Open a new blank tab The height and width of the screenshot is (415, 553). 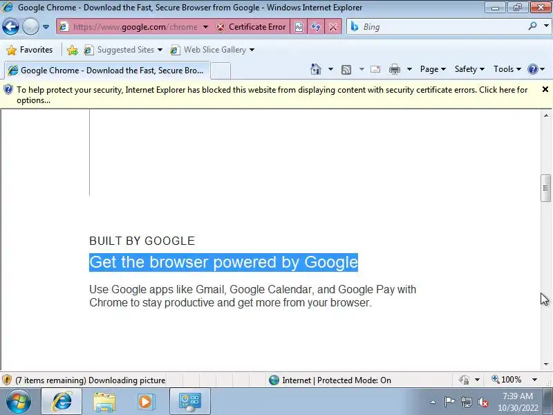pos(221,71)
